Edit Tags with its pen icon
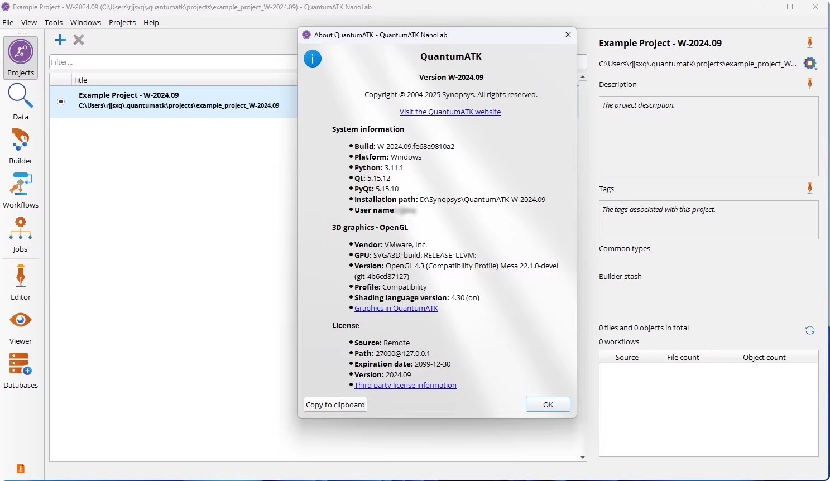The height and width of the screenshot is (481, 830). point(810,188)
